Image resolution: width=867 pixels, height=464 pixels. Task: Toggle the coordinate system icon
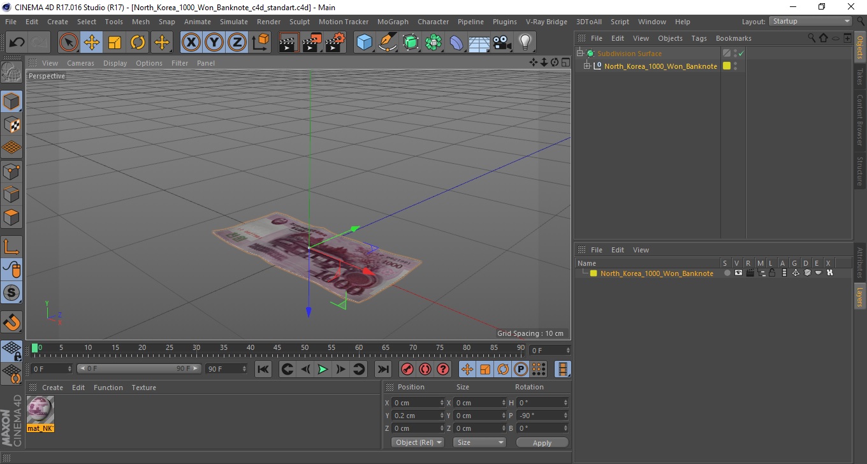(x=261, y=43)
